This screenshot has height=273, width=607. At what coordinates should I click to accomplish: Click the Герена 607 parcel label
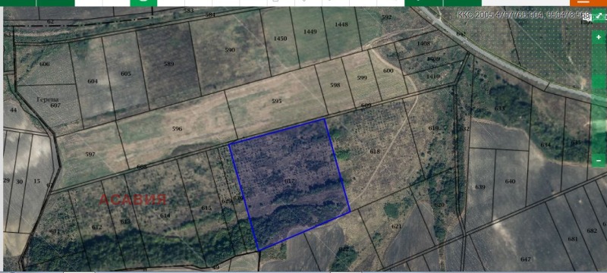[x=49, y=102]
